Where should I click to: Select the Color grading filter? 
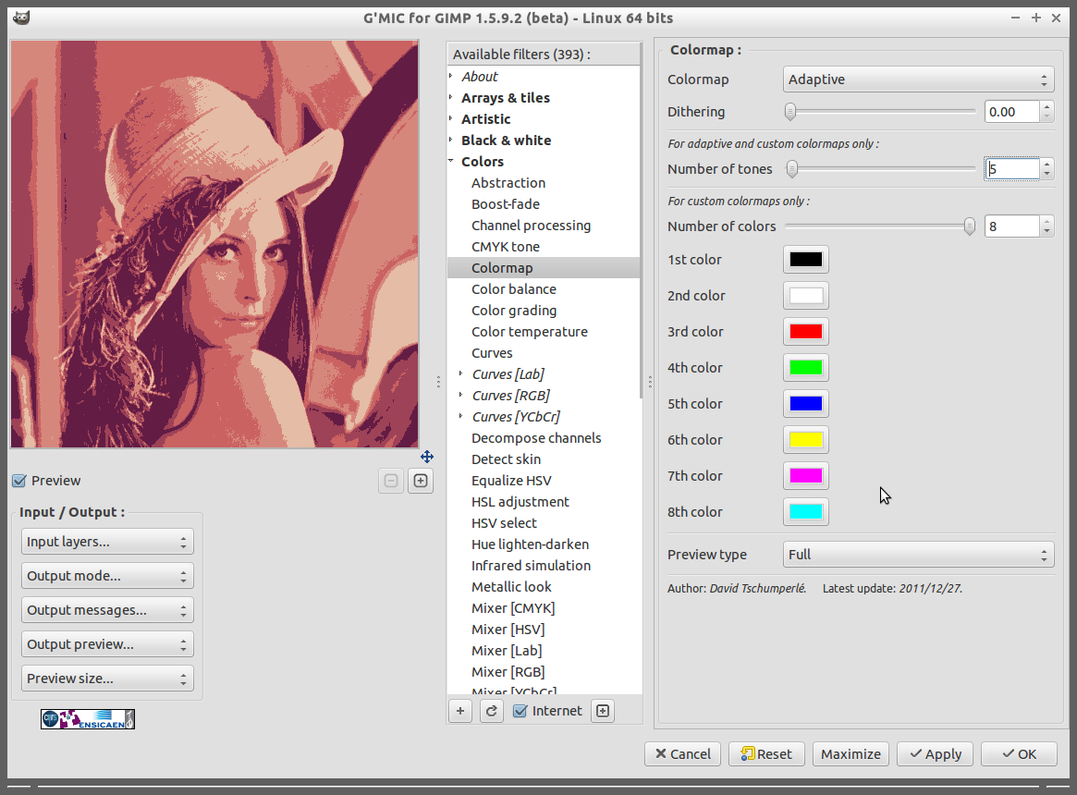pyautogui.click(x=514, y=311)
